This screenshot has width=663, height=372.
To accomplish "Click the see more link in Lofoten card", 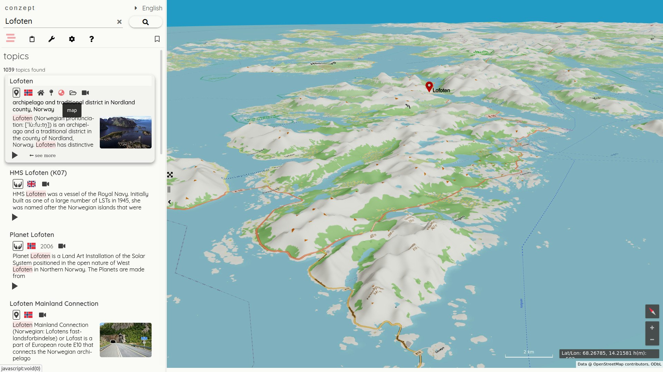I will 42,155.
